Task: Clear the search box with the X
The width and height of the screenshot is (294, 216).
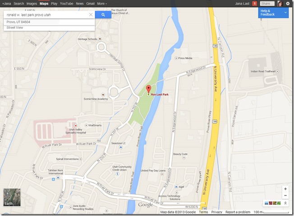Action: click(91, 14)
